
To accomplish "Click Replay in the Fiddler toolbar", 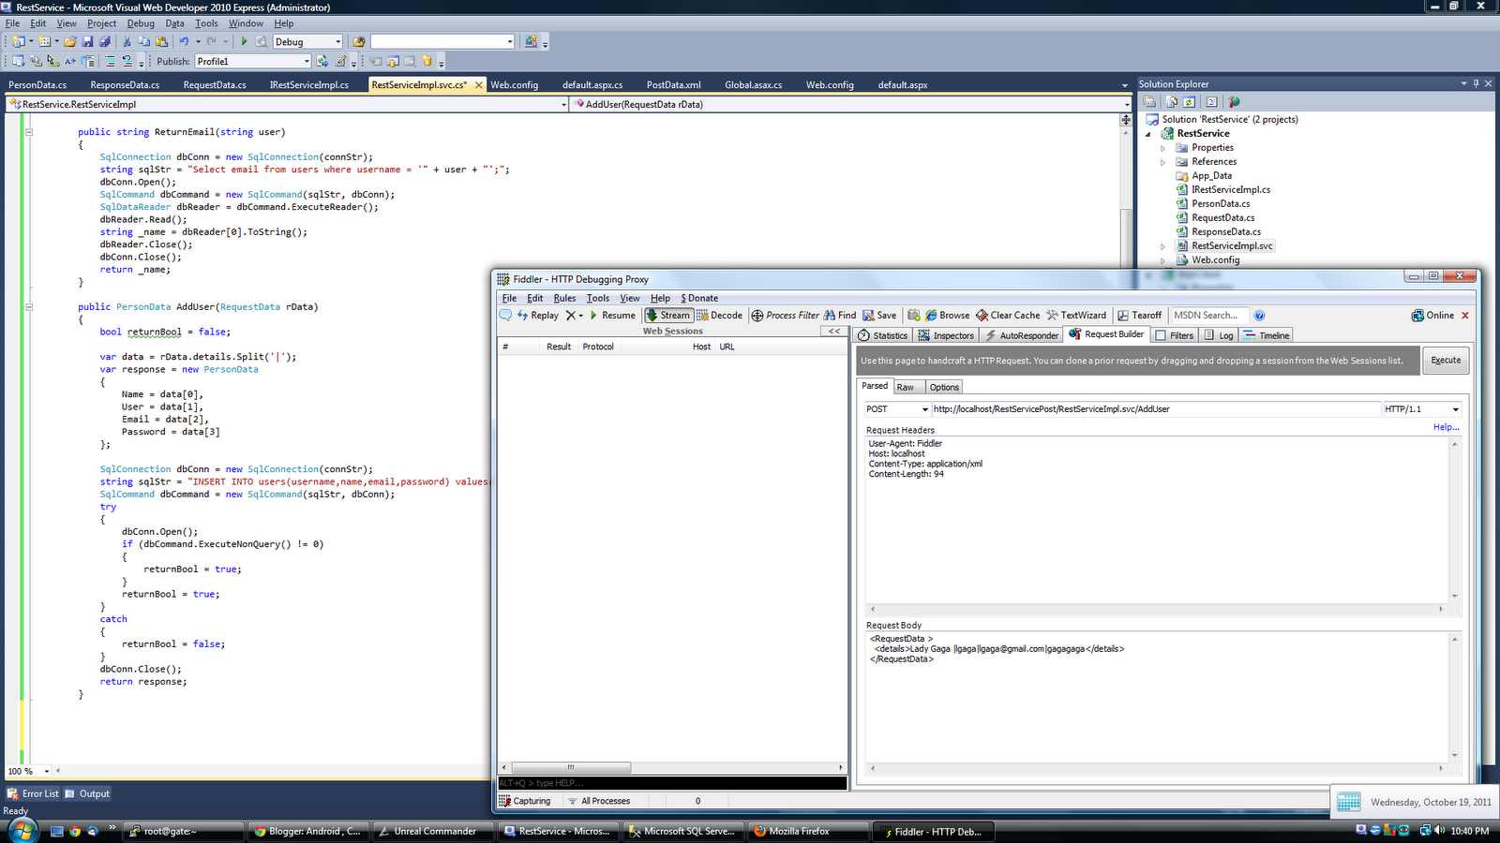I will [537, 316].
